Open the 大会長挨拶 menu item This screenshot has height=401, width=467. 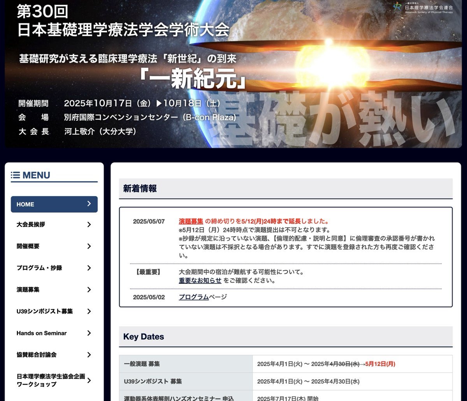coord(54,225)
